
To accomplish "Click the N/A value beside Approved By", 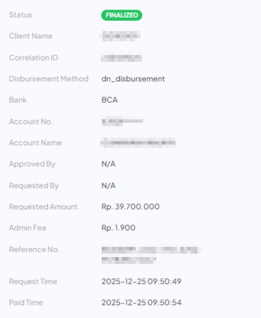I will tap(109, 164).
